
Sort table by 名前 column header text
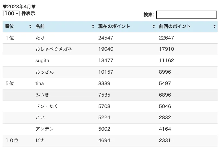[40, 27]
